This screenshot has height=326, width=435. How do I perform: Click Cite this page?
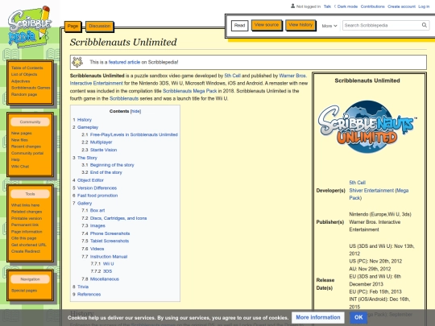coord(24,238)
